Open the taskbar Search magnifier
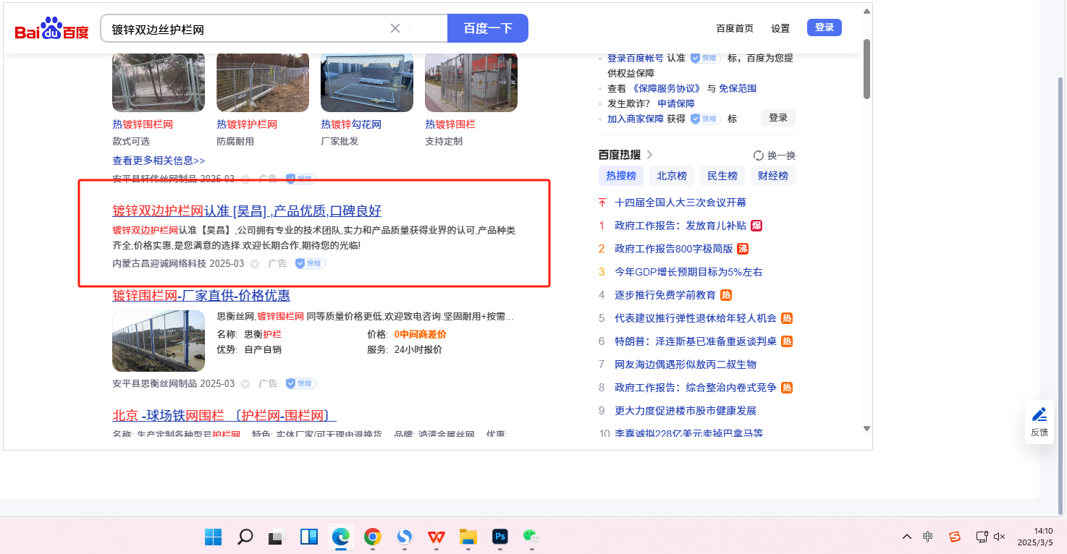Image resolution: width=1067 pixels, height=554 pixels. (x=245, y=537)
